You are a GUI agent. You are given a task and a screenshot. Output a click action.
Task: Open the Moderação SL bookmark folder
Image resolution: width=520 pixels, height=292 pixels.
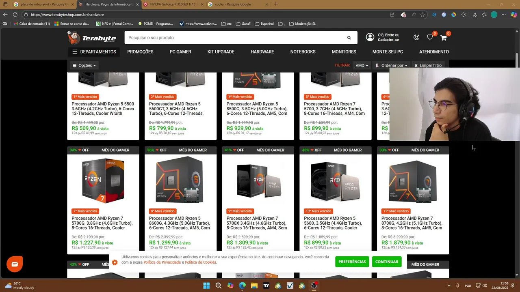point(302,24)
